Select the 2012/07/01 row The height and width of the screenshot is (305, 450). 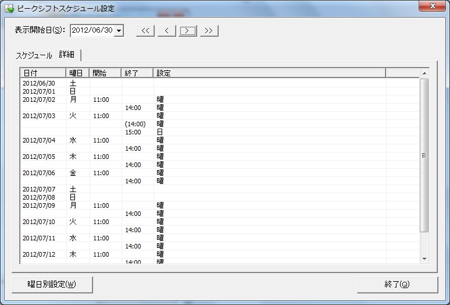click(220, 91)
